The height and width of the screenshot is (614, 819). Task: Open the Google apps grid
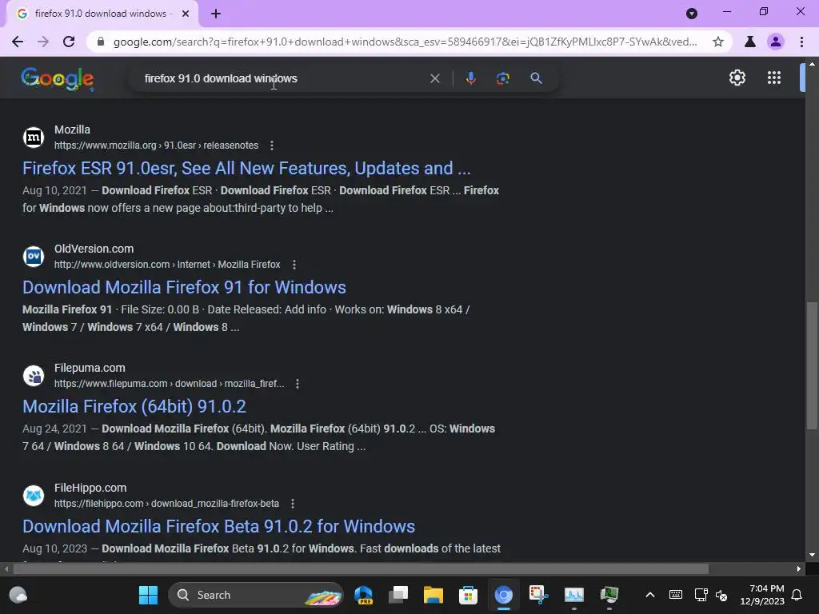click(774, 78)
